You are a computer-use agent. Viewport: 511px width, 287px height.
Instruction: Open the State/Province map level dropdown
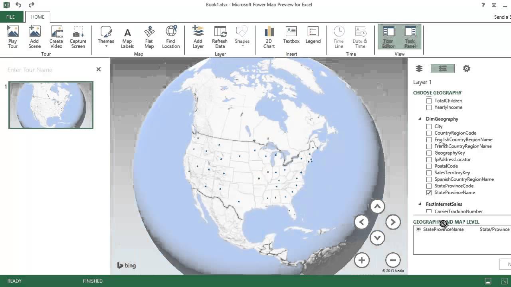(x=495, y=230)
